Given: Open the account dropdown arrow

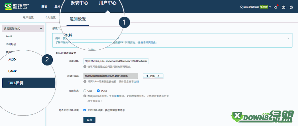Looking at the screenshot, I should click(x=270, y=7).
